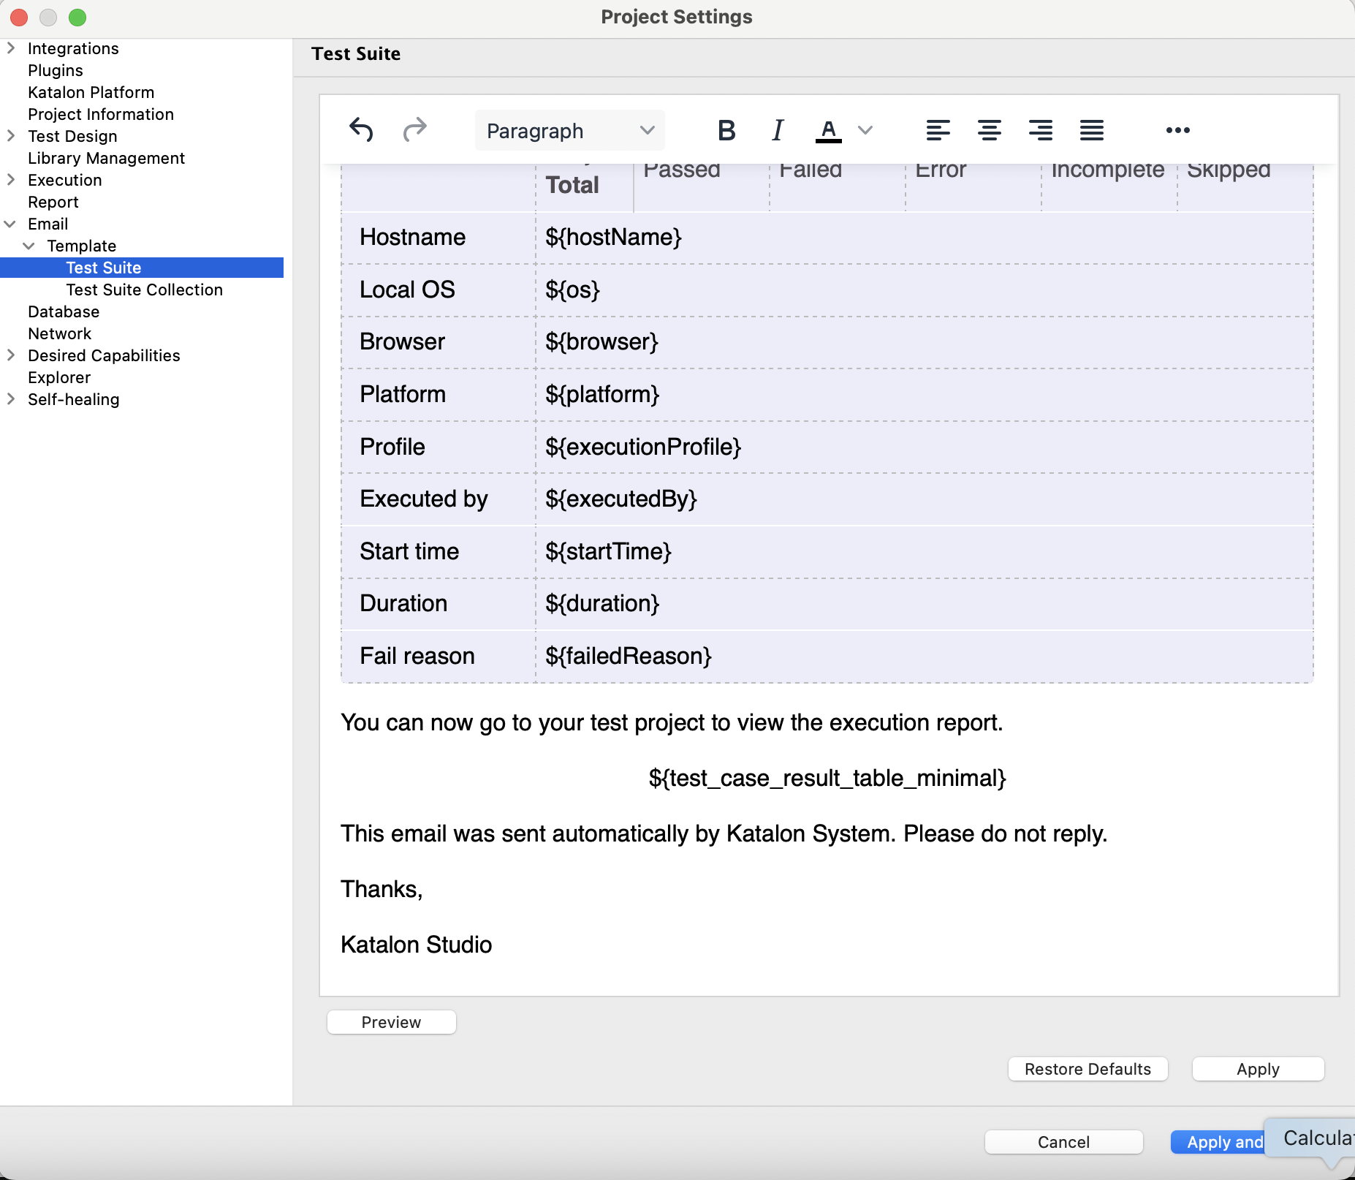Open Report settings
The image size is (1355, 1180).
coord(53,202)
